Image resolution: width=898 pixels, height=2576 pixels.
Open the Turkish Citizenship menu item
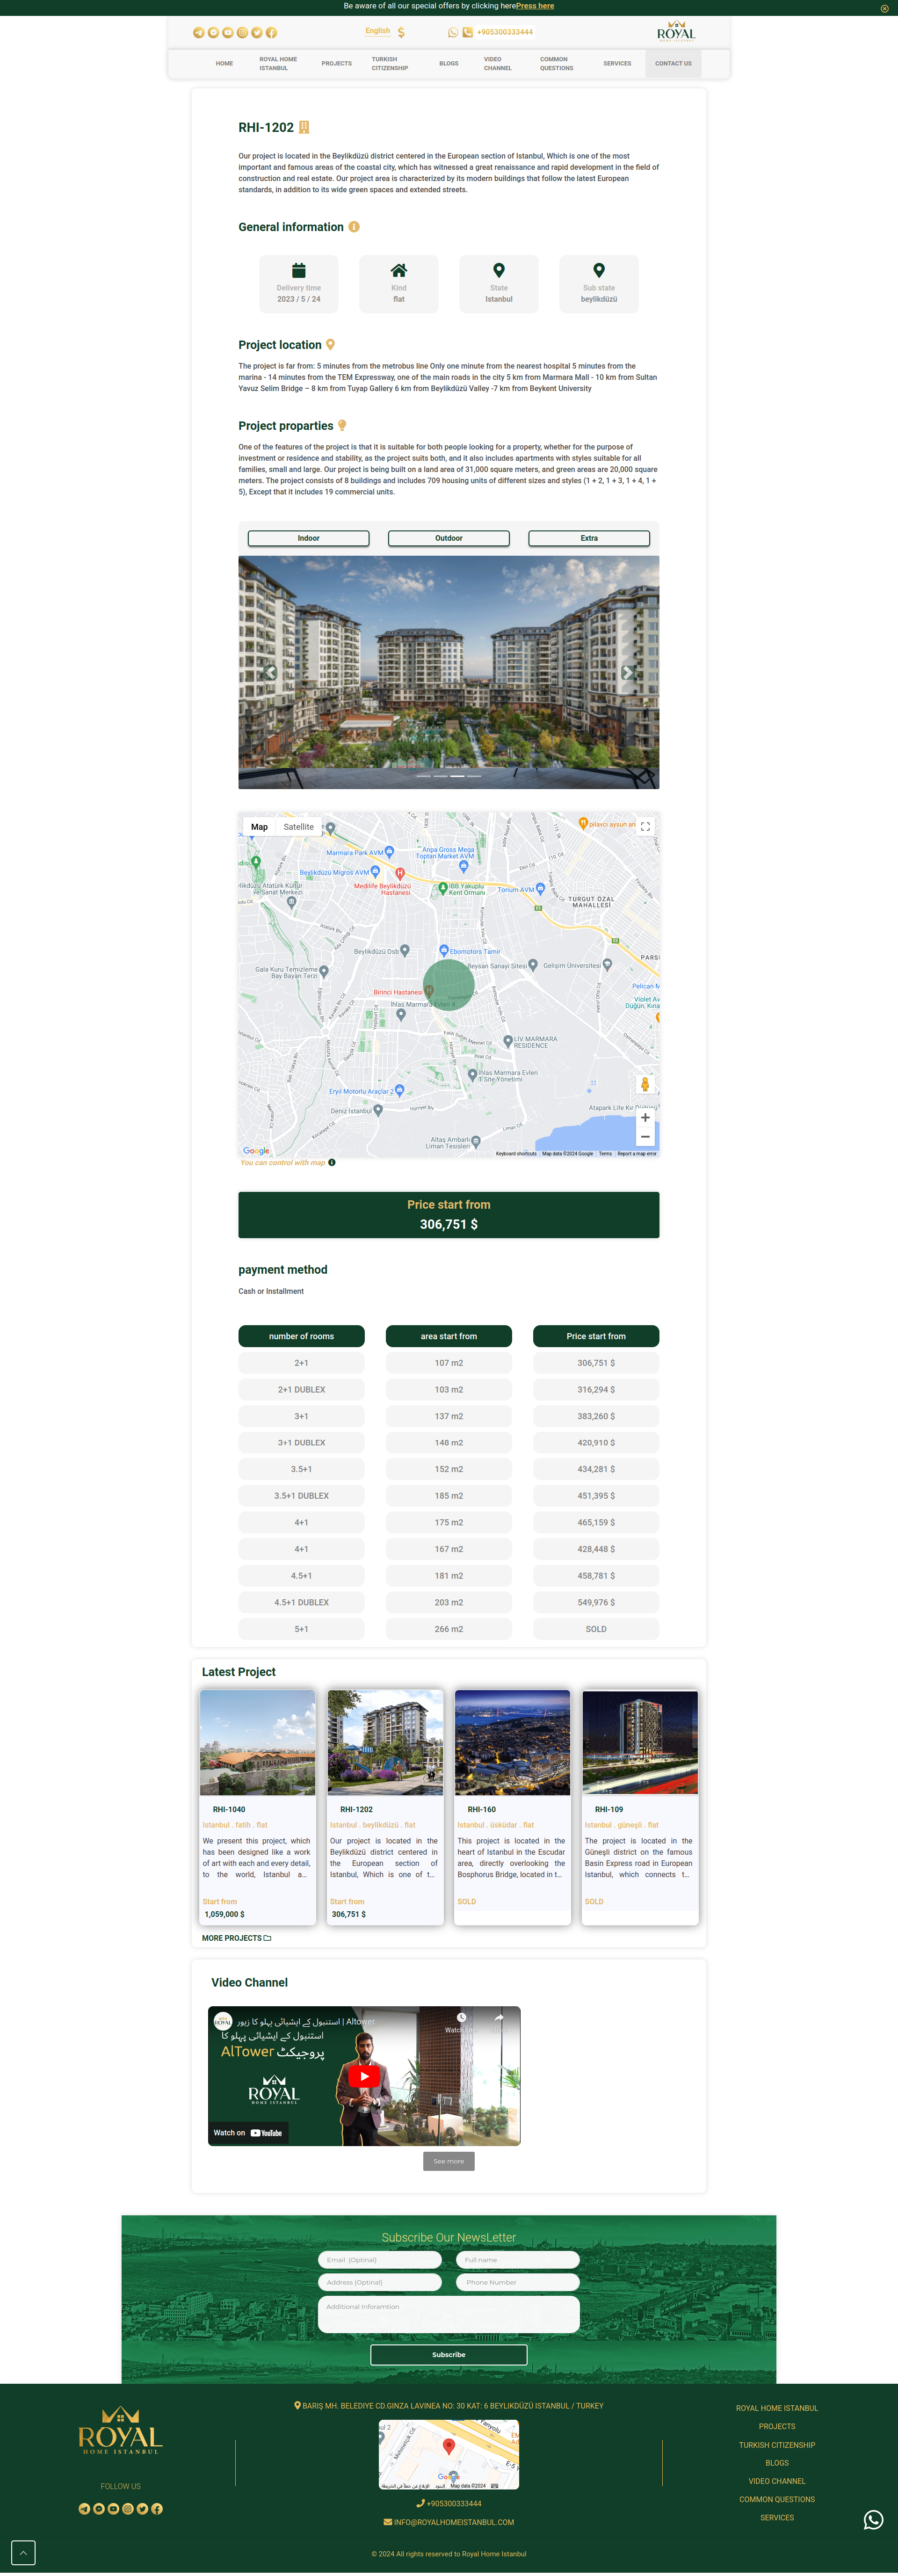389,63
